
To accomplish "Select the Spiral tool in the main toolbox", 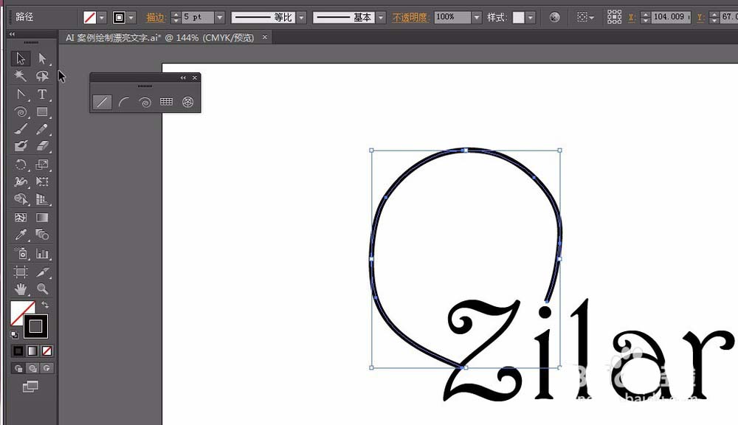I will [20, 111].
